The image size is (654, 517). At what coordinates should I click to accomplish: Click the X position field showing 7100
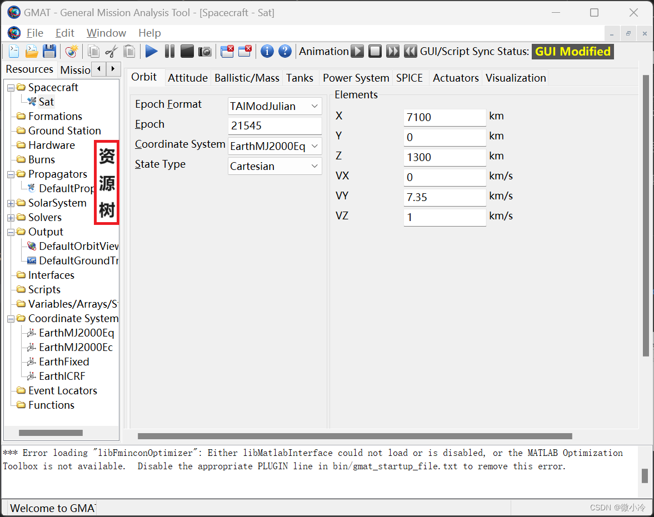[x=445, y=117]
